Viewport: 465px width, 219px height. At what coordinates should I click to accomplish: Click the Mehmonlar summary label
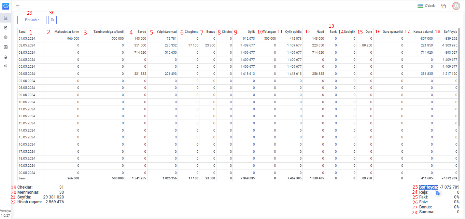[x=29, y=192]
